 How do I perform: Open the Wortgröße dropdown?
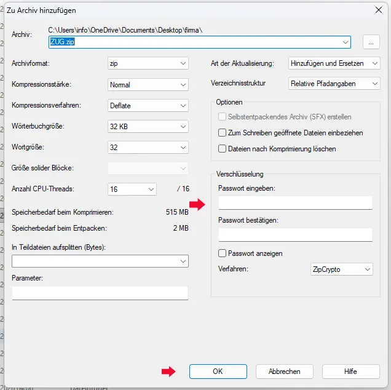[x=148, y=148]
